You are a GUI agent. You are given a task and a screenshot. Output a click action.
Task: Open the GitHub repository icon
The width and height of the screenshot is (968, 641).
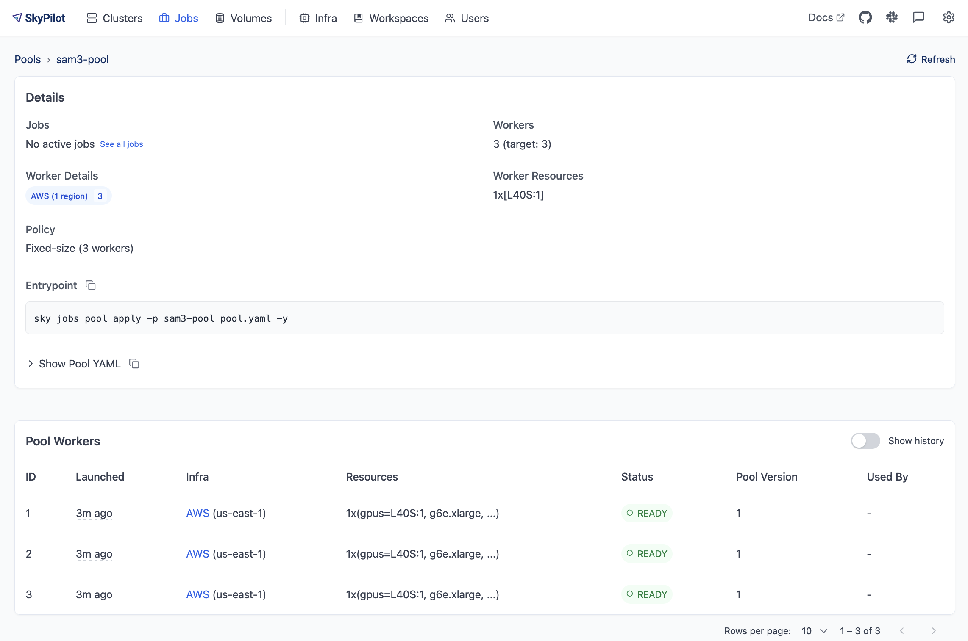pyautogui.click(x=865, y=18)
